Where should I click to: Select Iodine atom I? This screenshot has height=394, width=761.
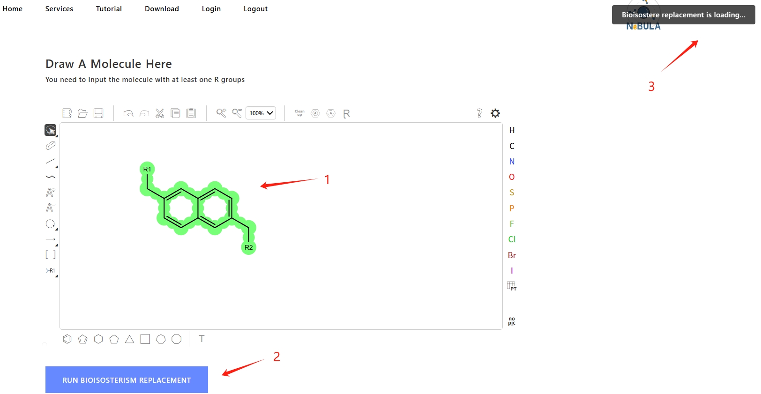coord(512,271)
